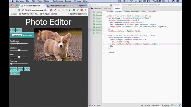191x107 pixels.
Task: Switch to the index.html tab in Atom
Action: pos(107,9)
